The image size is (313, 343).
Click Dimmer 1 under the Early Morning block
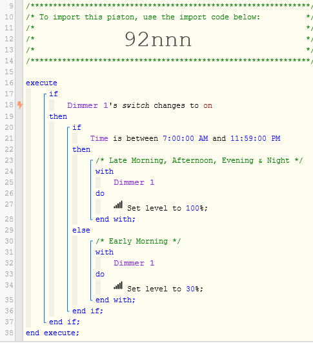pos(134,263)
